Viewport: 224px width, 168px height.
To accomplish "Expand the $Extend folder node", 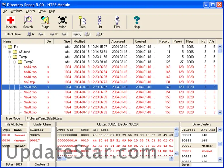I will (9, 52).
